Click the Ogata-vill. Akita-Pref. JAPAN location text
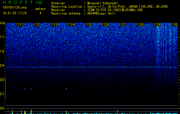 point(128,7)
